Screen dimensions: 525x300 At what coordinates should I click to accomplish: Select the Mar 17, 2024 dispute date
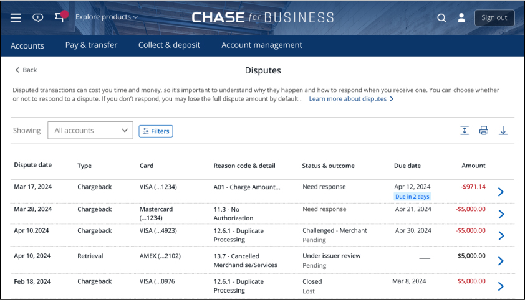(33, 187)
